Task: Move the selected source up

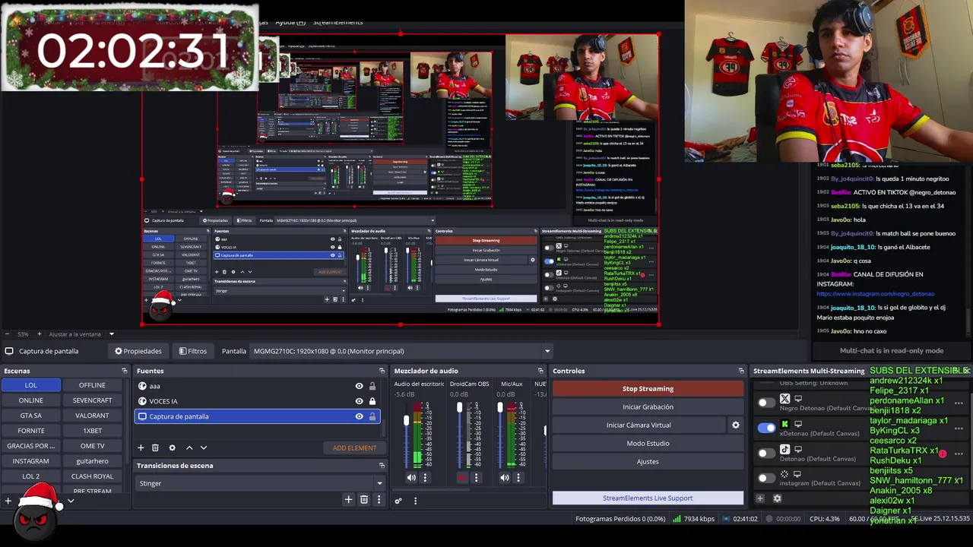Action: pos(189,448)
